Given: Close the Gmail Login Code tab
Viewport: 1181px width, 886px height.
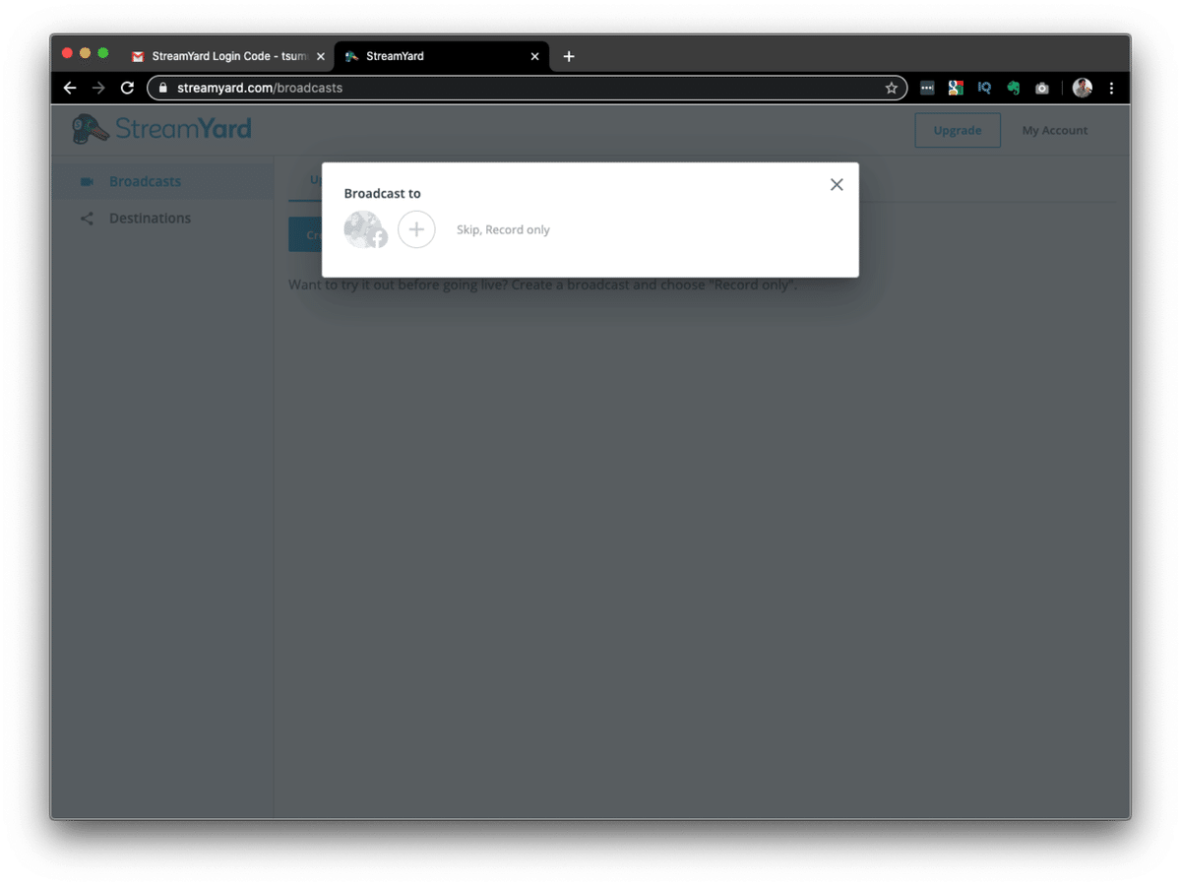Looking at the screenshot, I should [x=320, y=56].
